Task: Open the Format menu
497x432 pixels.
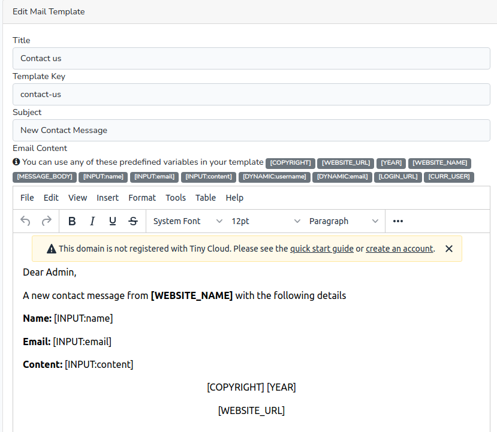Action: (142, 198)
